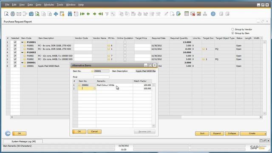272x153 pixels.
Task: Open link arrow for PR No. 7
Action: coord(109,56)
